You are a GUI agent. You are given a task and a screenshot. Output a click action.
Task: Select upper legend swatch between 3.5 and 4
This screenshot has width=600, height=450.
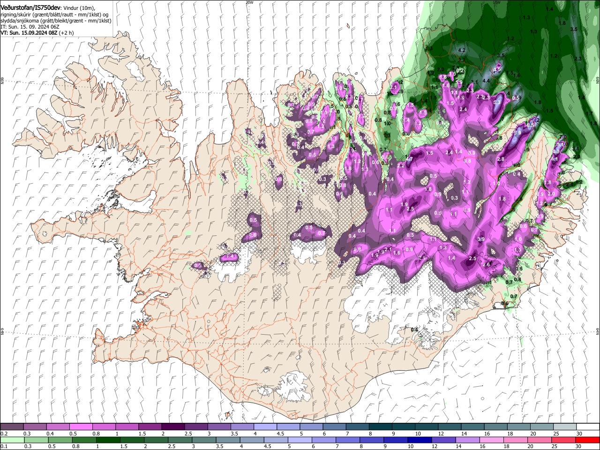(242, 427)
